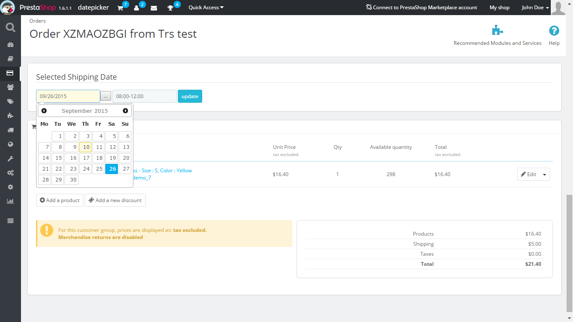Click the page vertical scrollbar

pos(569,253)
